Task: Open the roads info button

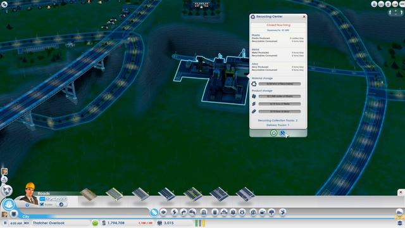Action: pyautogui.click(x=27, y=205)
